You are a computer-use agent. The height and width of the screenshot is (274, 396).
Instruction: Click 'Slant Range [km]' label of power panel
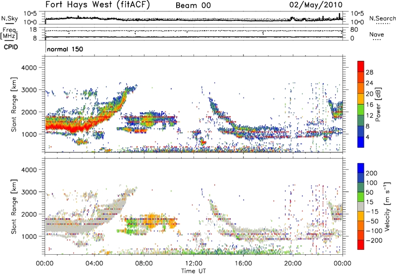click(14, 104)
